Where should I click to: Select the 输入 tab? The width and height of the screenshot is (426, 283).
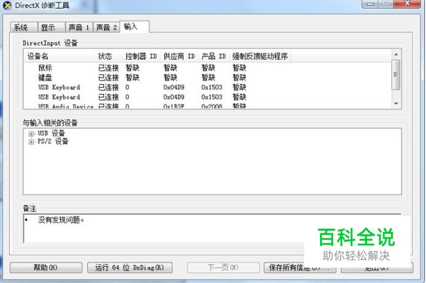click(134, 26)
